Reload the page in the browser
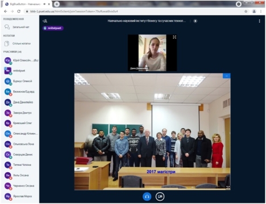The height and width of the screenshot is (204, 266). (19, 11)
